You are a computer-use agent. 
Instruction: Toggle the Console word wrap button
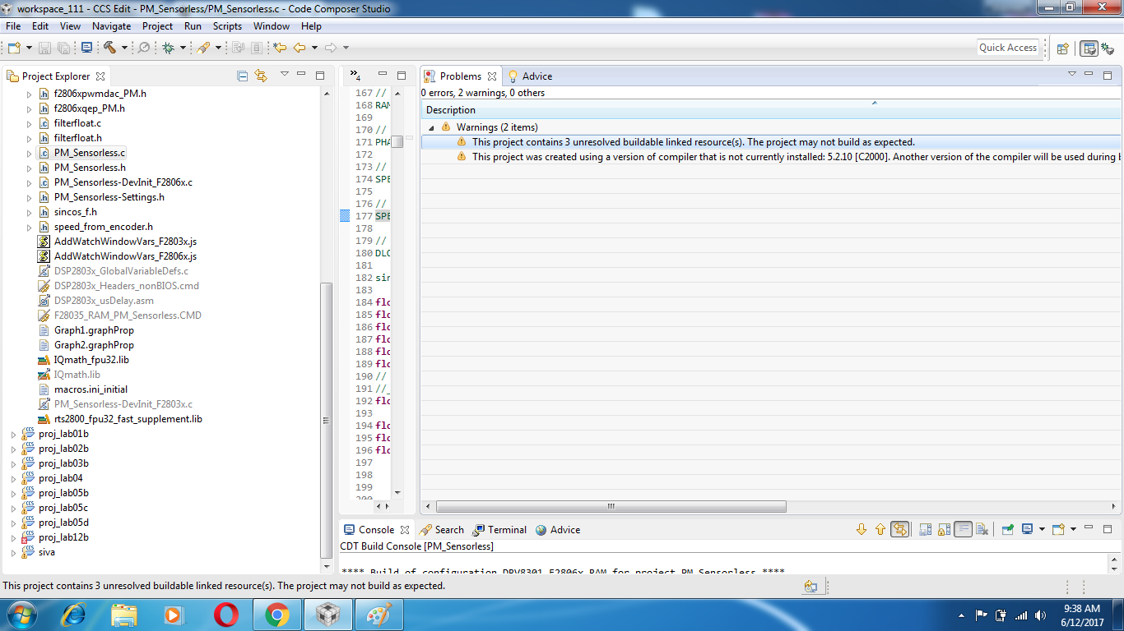point(963,530)
